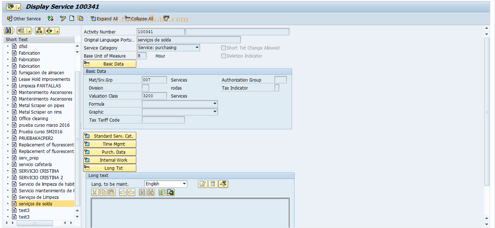Viewport: 495px width, 228px height.
Task: Click the Undo arrow icon in Long text editor
Action: 123,192
